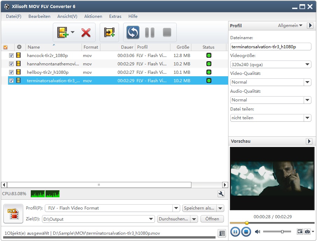Open the Profil(P) FLV format dropdown

click(176, 208)
